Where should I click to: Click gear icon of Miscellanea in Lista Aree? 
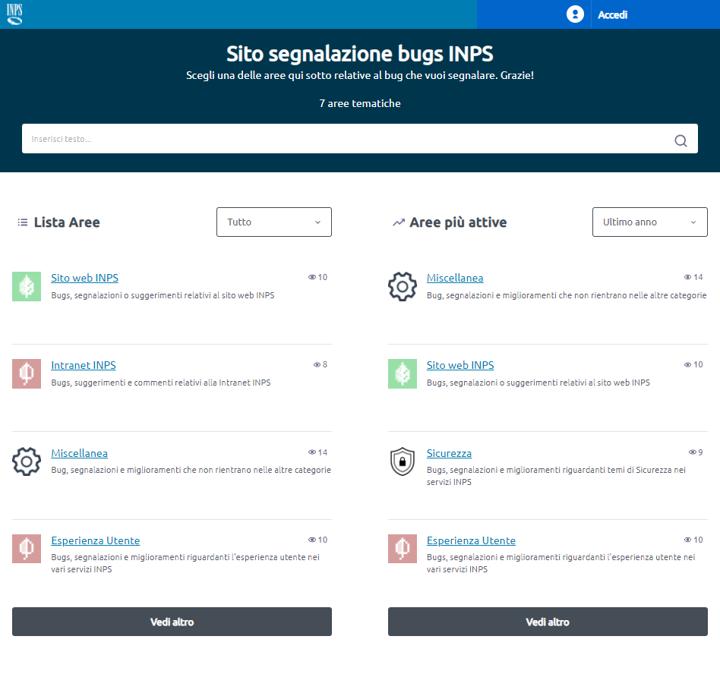(27, 461)
